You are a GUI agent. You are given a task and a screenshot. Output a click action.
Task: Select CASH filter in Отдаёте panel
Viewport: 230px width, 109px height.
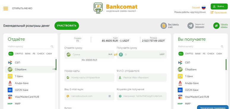49,54
